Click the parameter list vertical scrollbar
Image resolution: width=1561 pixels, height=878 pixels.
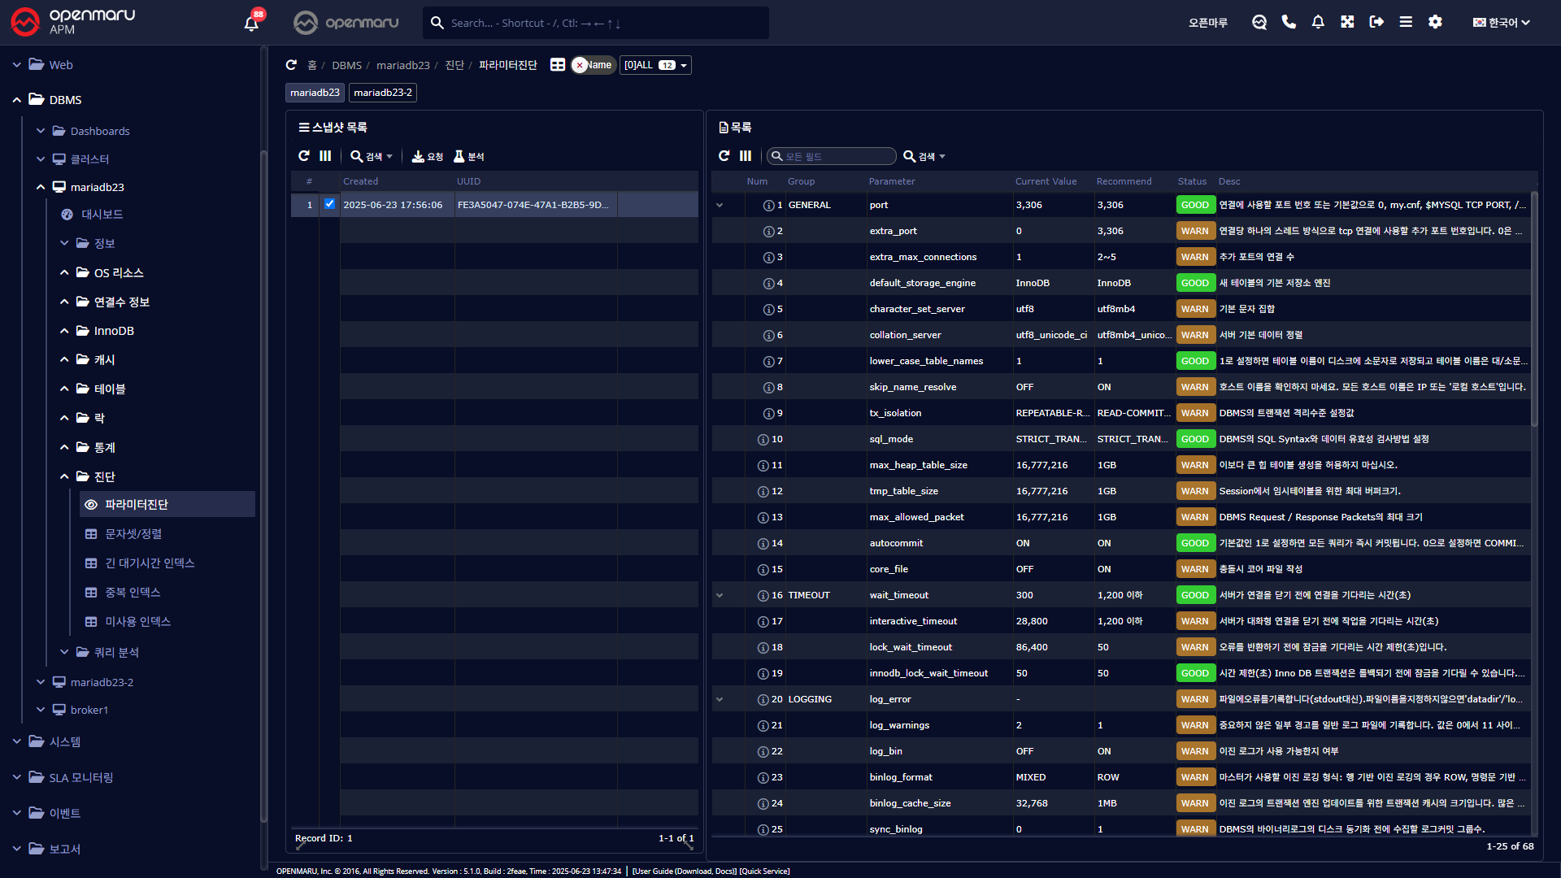1534,309
